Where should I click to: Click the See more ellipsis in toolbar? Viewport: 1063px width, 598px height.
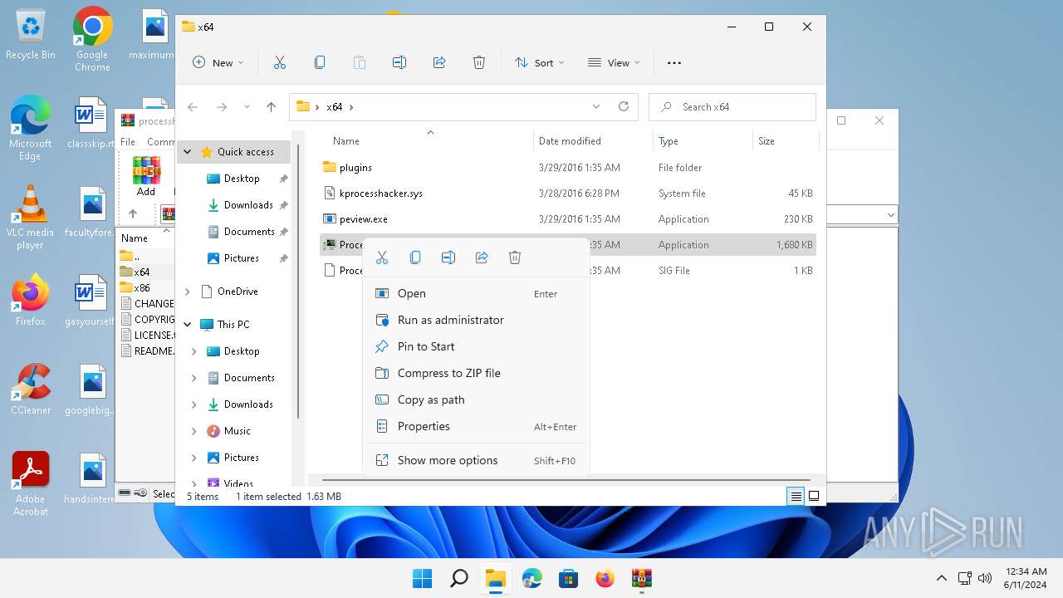click(674, 62)
